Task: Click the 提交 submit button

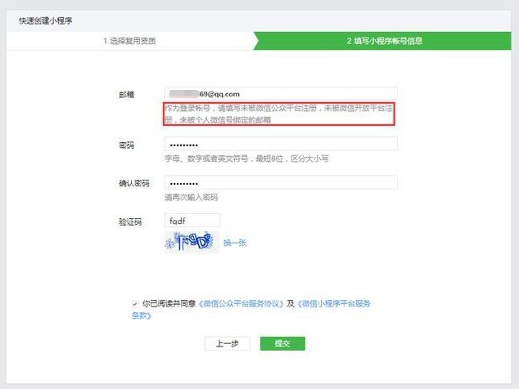Action: (x=282, y=343)
